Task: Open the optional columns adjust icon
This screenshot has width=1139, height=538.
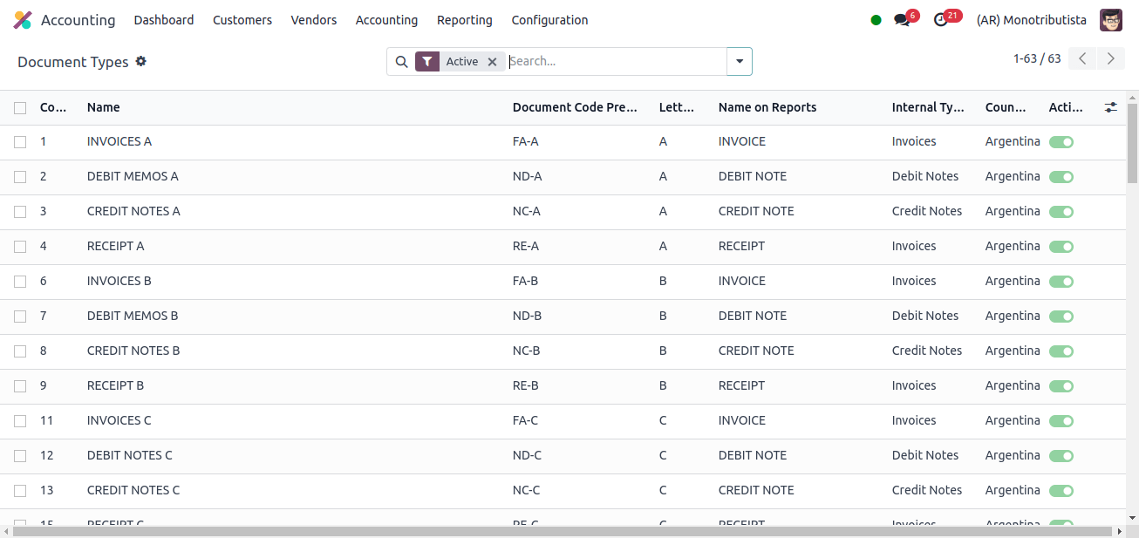Action: 1110,107
